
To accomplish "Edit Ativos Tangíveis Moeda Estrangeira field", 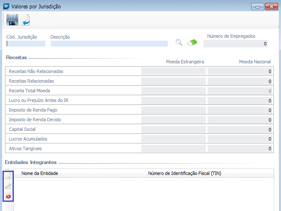I will point(174,148).
